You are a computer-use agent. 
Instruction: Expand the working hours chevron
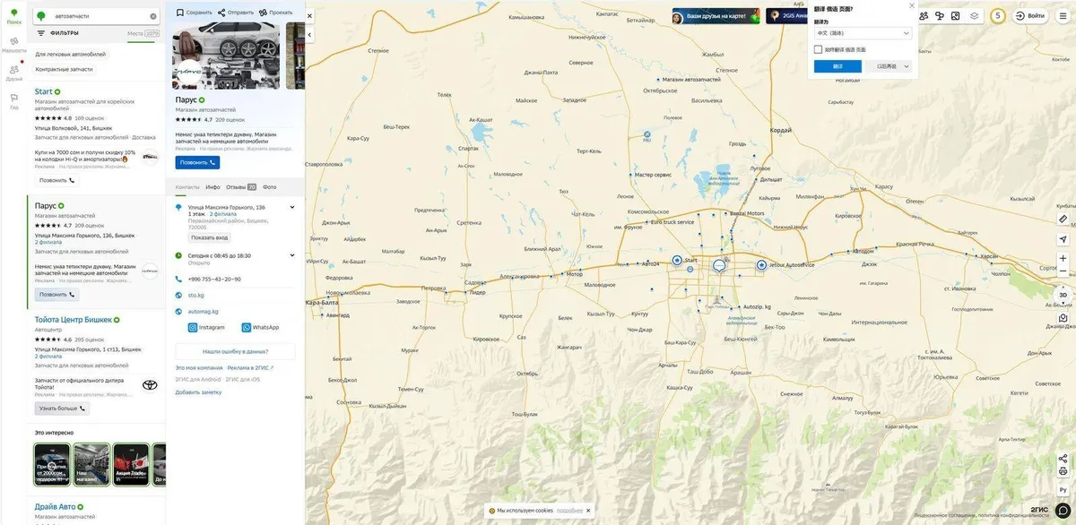pyautogui.click(x=292, y=255)
